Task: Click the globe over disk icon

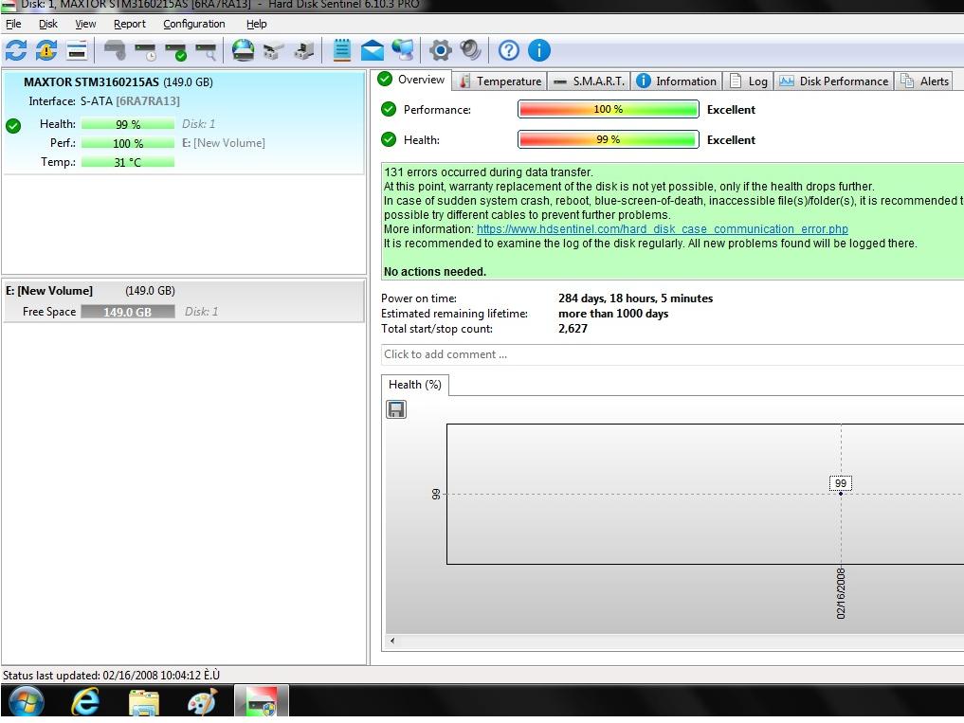Action: coord(244,50)
